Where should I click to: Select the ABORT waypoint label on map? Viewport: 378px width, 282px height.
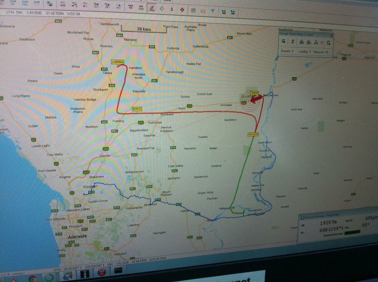(x=255, y=93)
